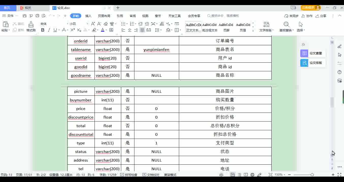This screenshot has width=344, height=182.
Task: Expand the line spacing dropdown
Action: point(162,30)
